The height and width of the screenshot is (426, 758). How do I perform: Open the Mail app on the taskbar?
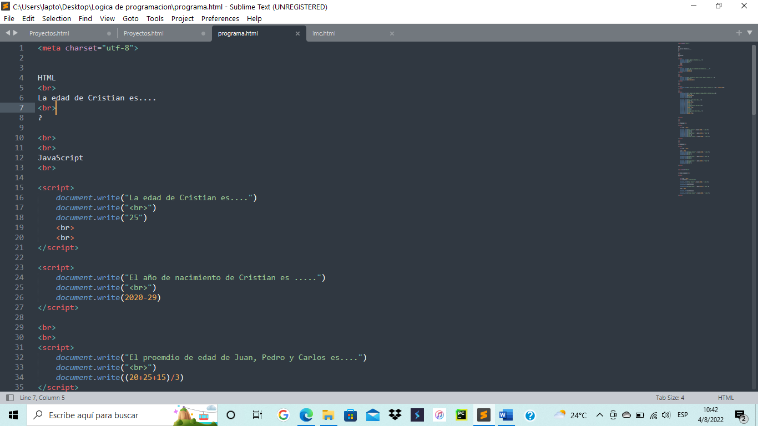372,415
